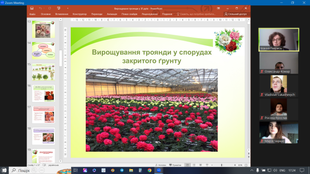Open the Undo history dropdown arrow

tap(44, 8)
